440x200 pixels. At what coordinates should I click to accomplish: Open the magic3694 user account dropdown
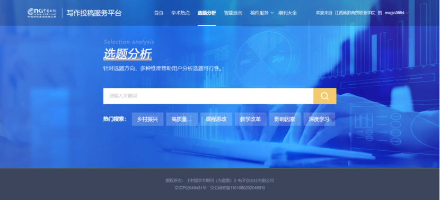(397, 13)
